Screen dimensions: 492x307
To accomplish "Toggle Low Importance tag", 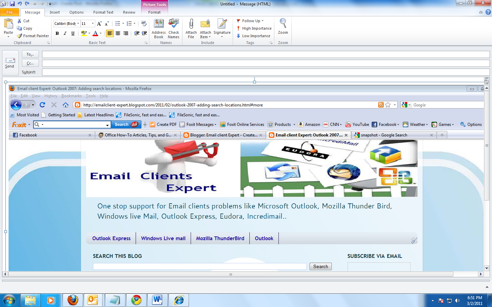I will [253, 36].
